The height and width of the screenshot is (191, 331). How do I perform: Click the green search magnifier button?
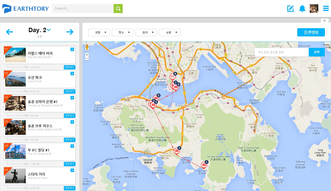coord(118,8)
